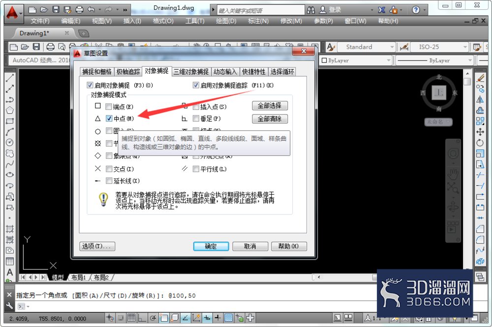The height and width of the screenshot is (327, 492).
Task: Uncheck the 中点(M) midpoint checkbox
Action: [109, 118]
